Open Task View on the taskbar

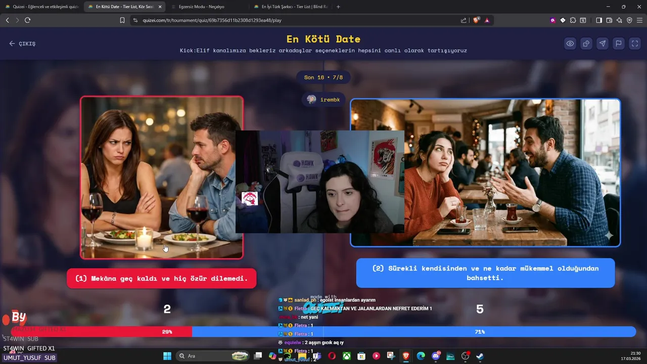(258, 356)
